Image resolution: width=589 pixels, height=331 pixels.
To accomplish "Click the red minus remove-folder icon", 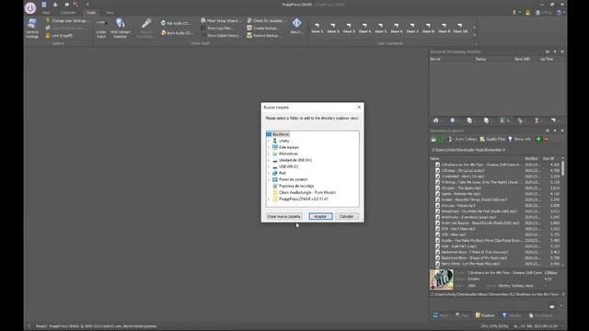I will pyautogui.click(x=547, y=139).
